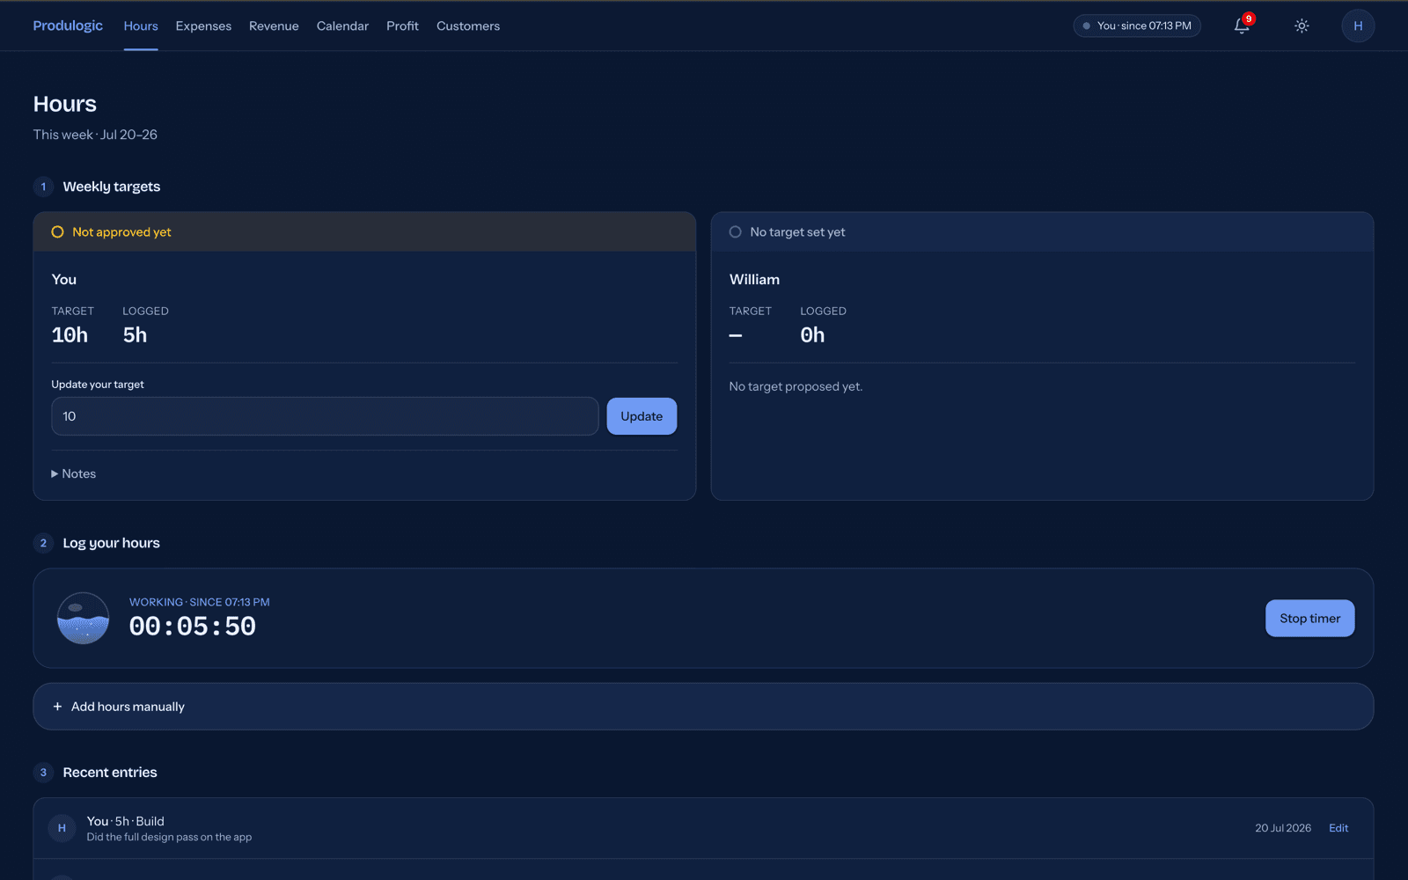Open the You since 07:13 PM status pill
This screenshot has width=1408, height=880.
tap(1137, 26)
